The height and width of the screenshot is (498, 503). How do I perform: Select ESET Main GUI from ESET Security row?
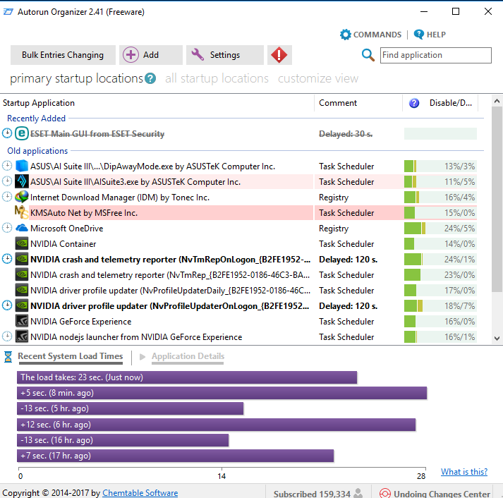pyautogui.click(x=239, y=133)
